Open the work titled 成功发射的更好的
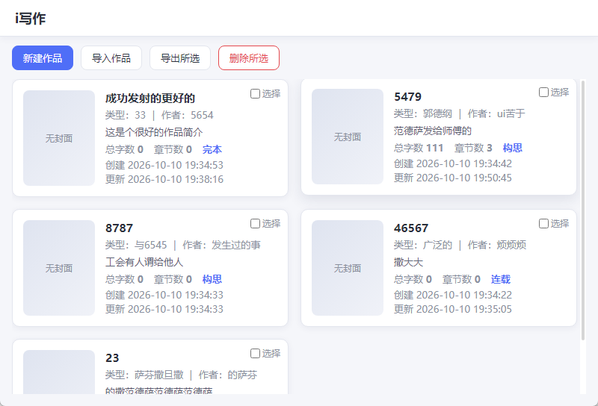598x406 pixels. [150, 99]
